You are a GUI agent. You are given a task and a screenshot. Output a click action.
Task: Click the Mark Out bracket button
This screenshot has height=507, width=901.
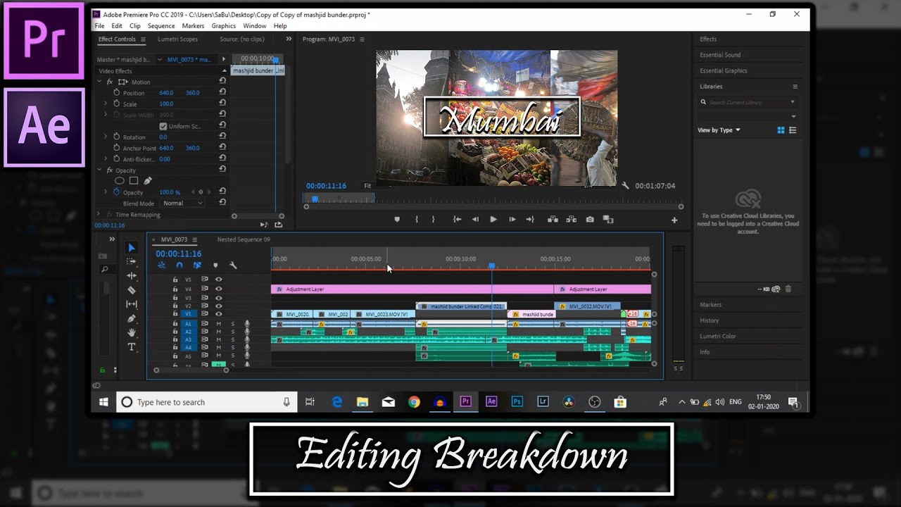click(433, 220)
